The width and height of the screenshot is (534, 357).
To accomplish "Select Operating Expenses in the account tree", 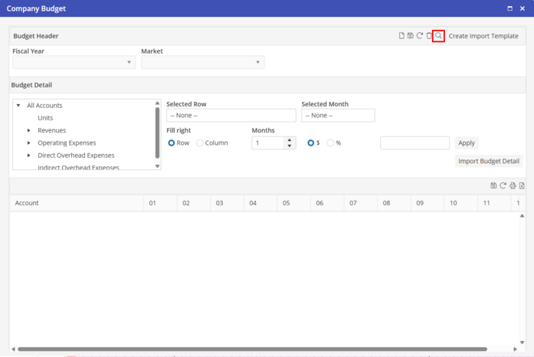I will 67,143.
